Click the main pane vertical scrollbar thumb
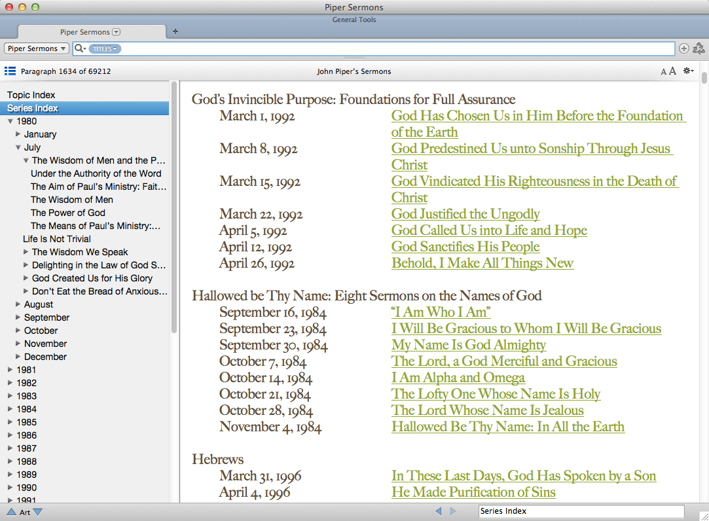Image resolution: width=709 pixels, height=521 pixels. coord(704,77)
